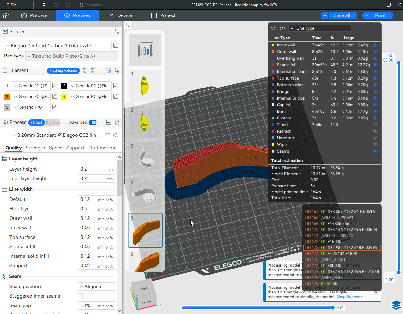The width and height of the screenshot is (403, 314).
Task: Click the layers icon bottom right
Action: 396,305
